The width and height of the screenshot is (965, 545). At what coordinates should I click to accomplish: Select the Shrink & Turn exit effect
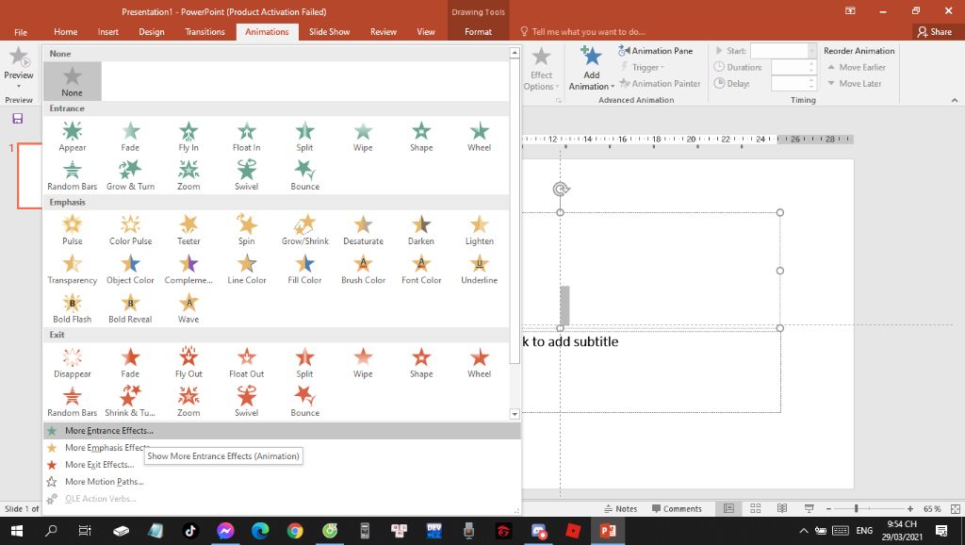pyautogui.click(x=130, y=402)
